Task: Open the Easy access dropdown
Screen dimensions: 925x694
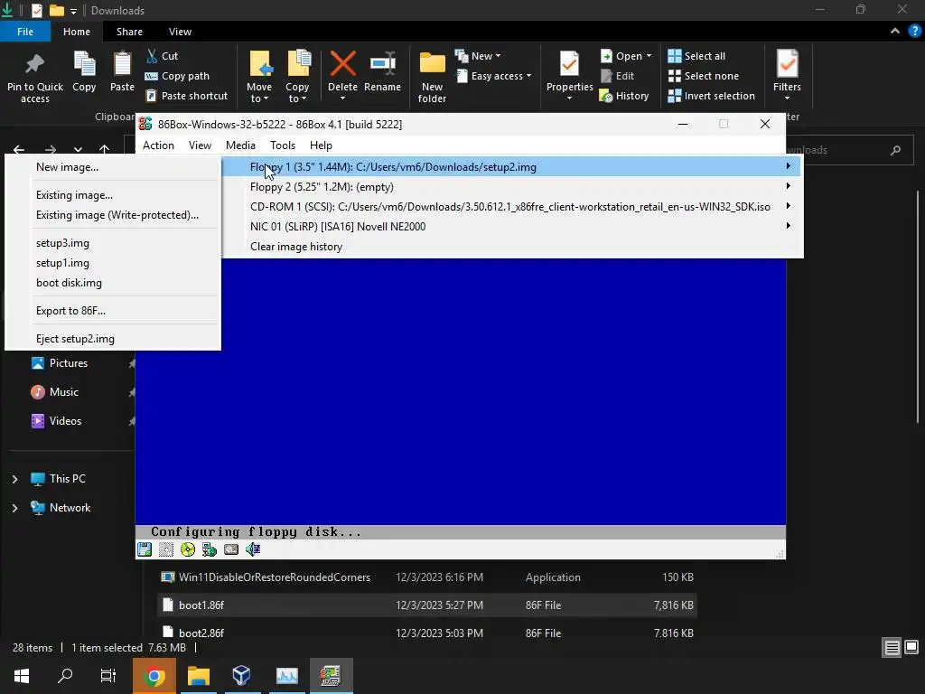Action: pos(494,76)
